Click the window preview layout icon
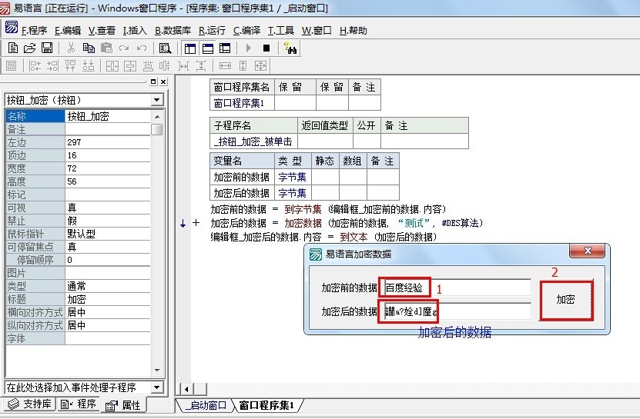The height and width of the screenshot is (419, 640). (12, 65)
